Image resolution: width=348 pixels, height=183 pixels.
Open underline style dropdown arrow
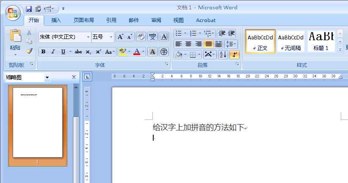point(70,52)
